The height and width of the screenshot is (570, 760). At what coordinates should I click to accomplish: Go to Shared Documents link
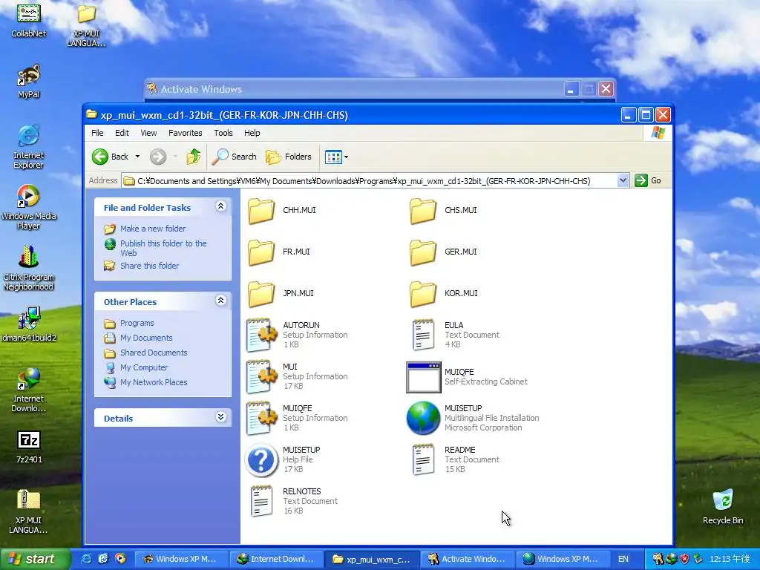pyautogui.click(x=154, y=353)
